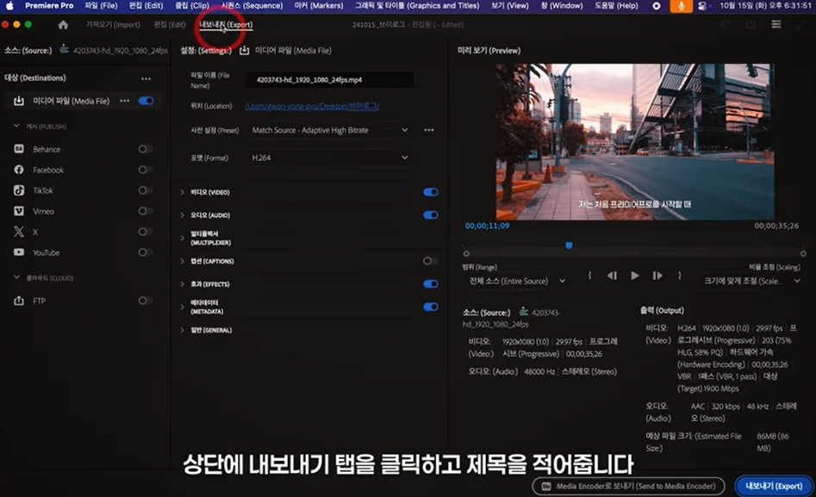The height and width of the screenshot is (497, 816).
Task: Open macOS Control Center icon
Action: click(x=702, y=6)
